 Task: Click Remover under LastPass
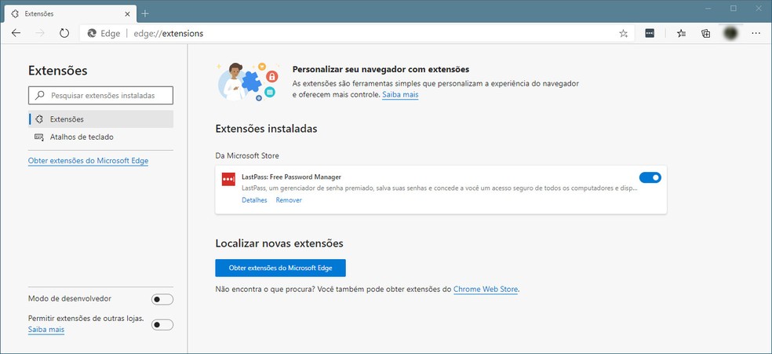[x=289, y=200]
